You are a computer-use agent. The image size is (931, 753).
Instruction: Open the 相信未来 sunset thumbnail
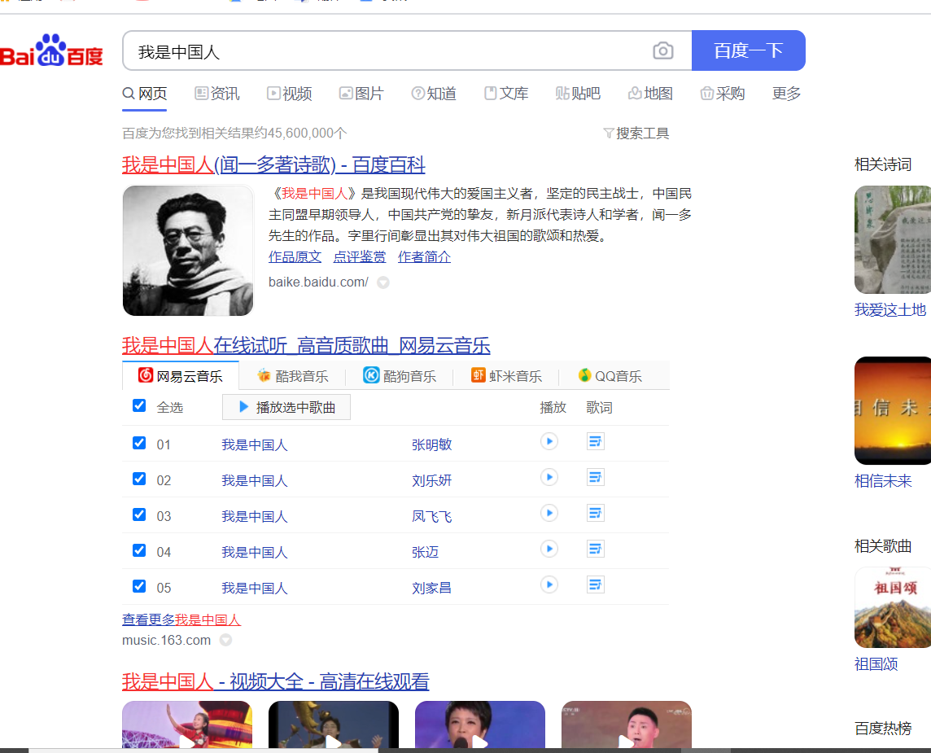click(893, 410)
